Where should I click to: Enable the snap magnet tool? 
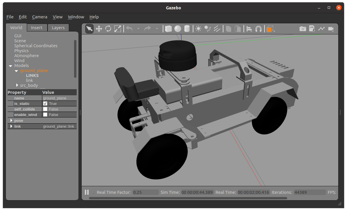click(258, 29)
